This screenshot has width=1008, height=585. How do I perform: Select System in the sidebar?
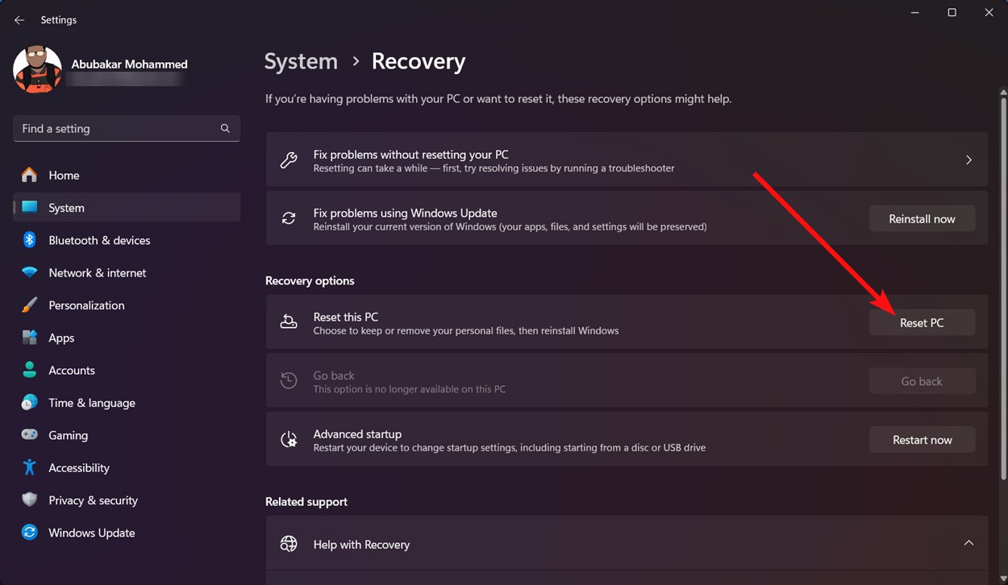66,207
